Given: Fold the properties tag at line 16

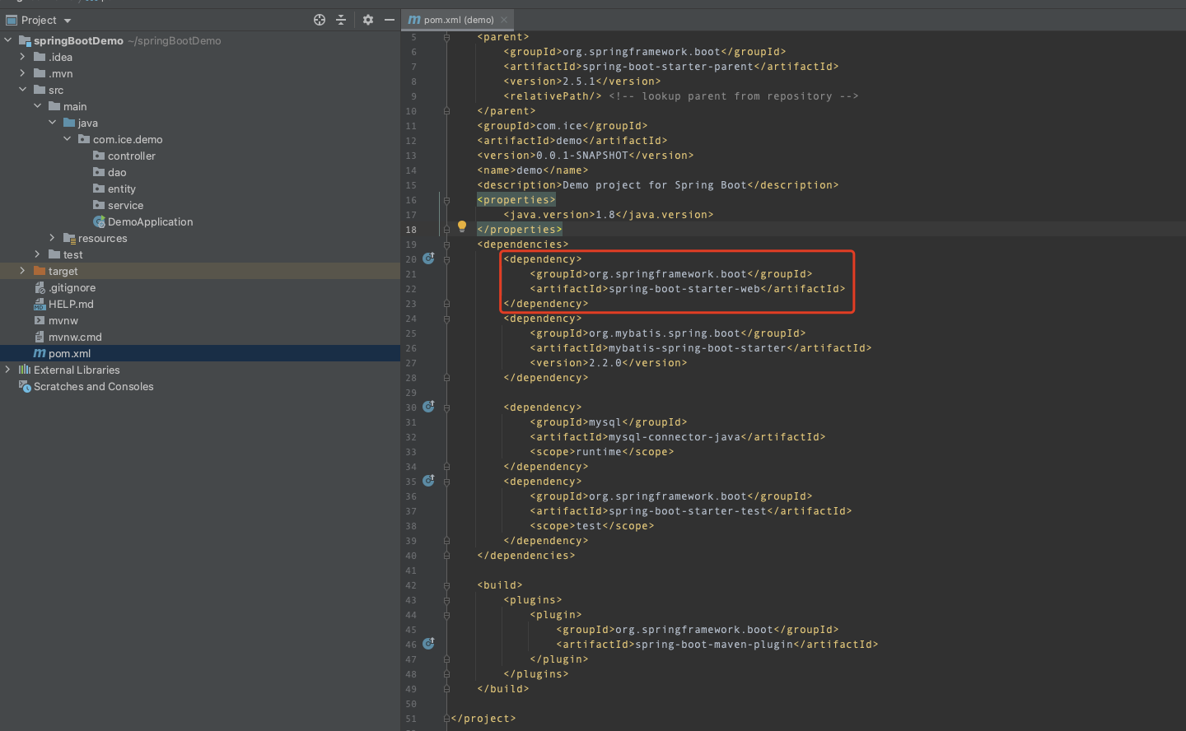Looking at the screenshot, I should tap(446, 200).
